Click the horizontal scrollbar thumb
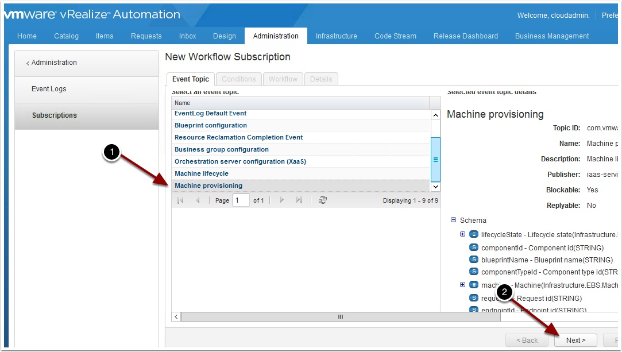This screenshot has height=352, width=622. [341, 317]
